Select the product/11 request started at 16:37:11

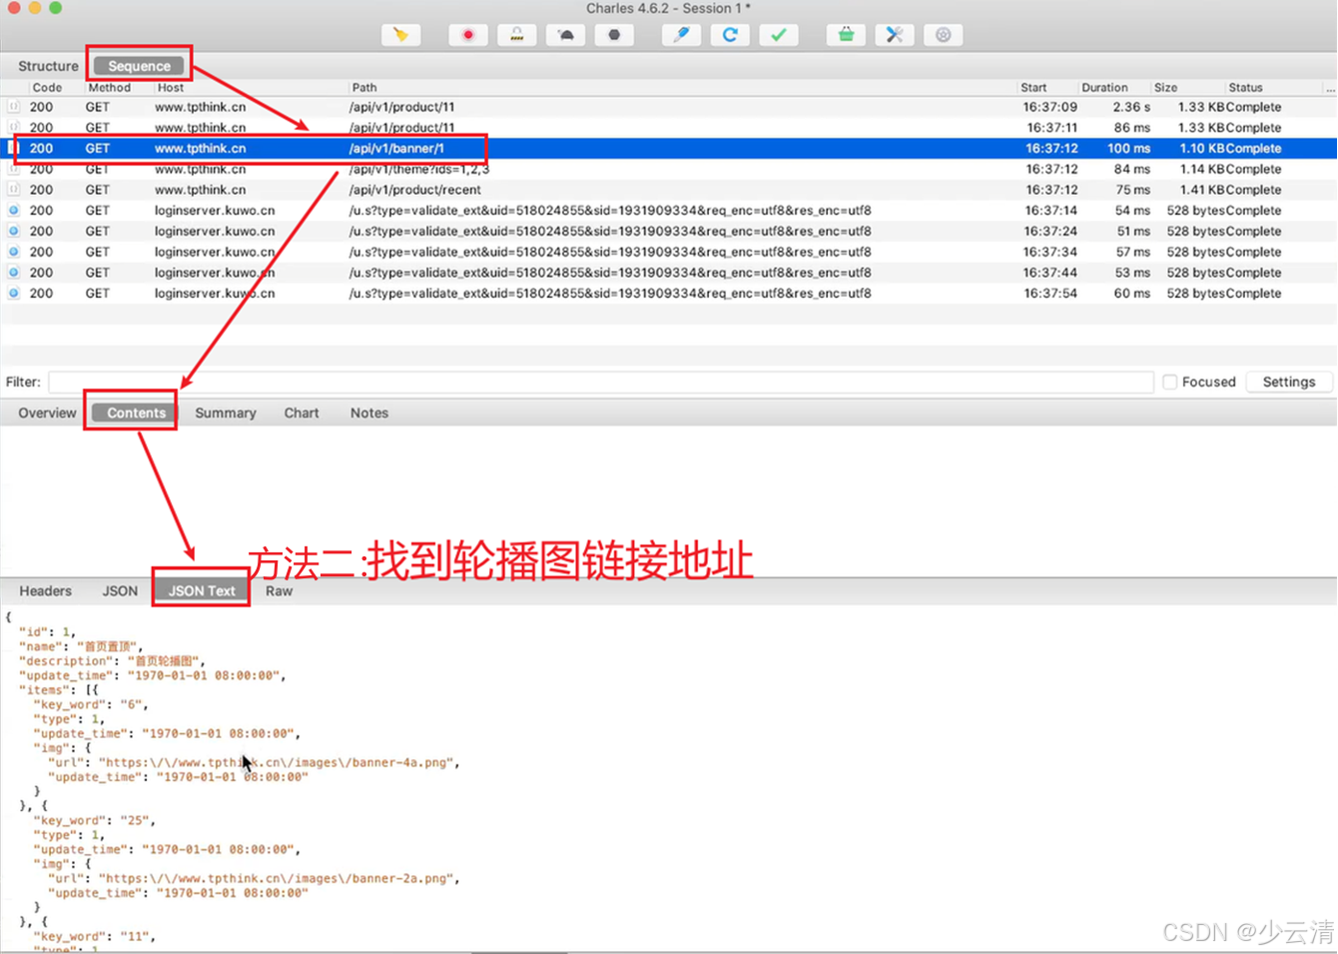(669, 128)
